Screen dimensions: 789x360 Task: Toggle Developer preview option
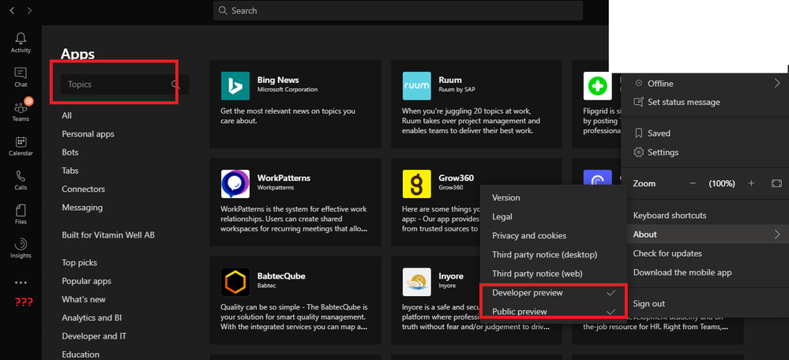click(x=554, y=293)
